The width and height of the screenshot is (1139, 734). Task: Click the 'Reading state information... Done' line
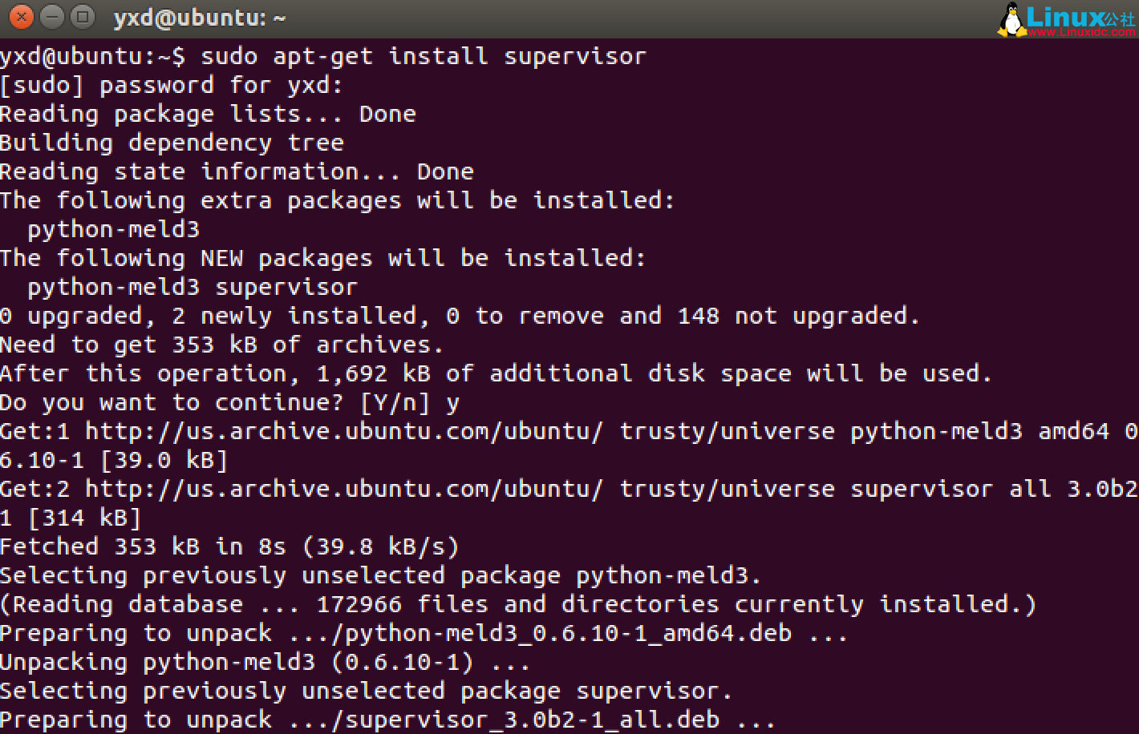click(x=237, y=171)
